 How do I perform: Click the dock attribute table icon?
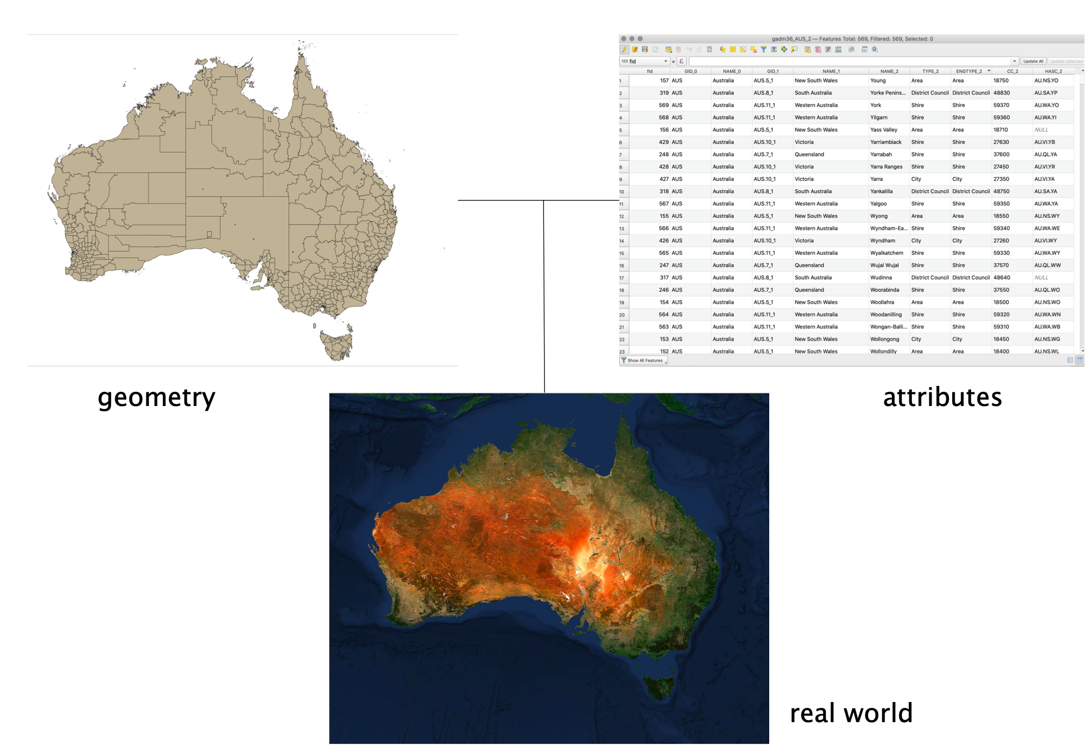(864, 49)
